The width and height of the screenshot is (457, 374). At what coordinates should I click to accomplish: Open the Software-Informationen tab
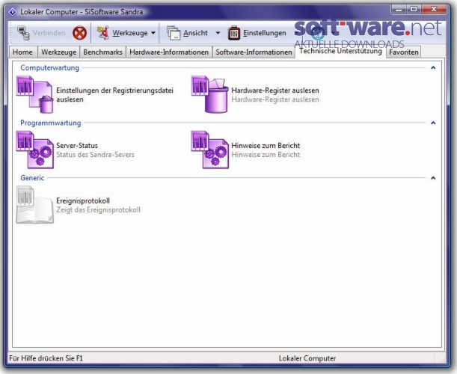click(x=254, y=52)
